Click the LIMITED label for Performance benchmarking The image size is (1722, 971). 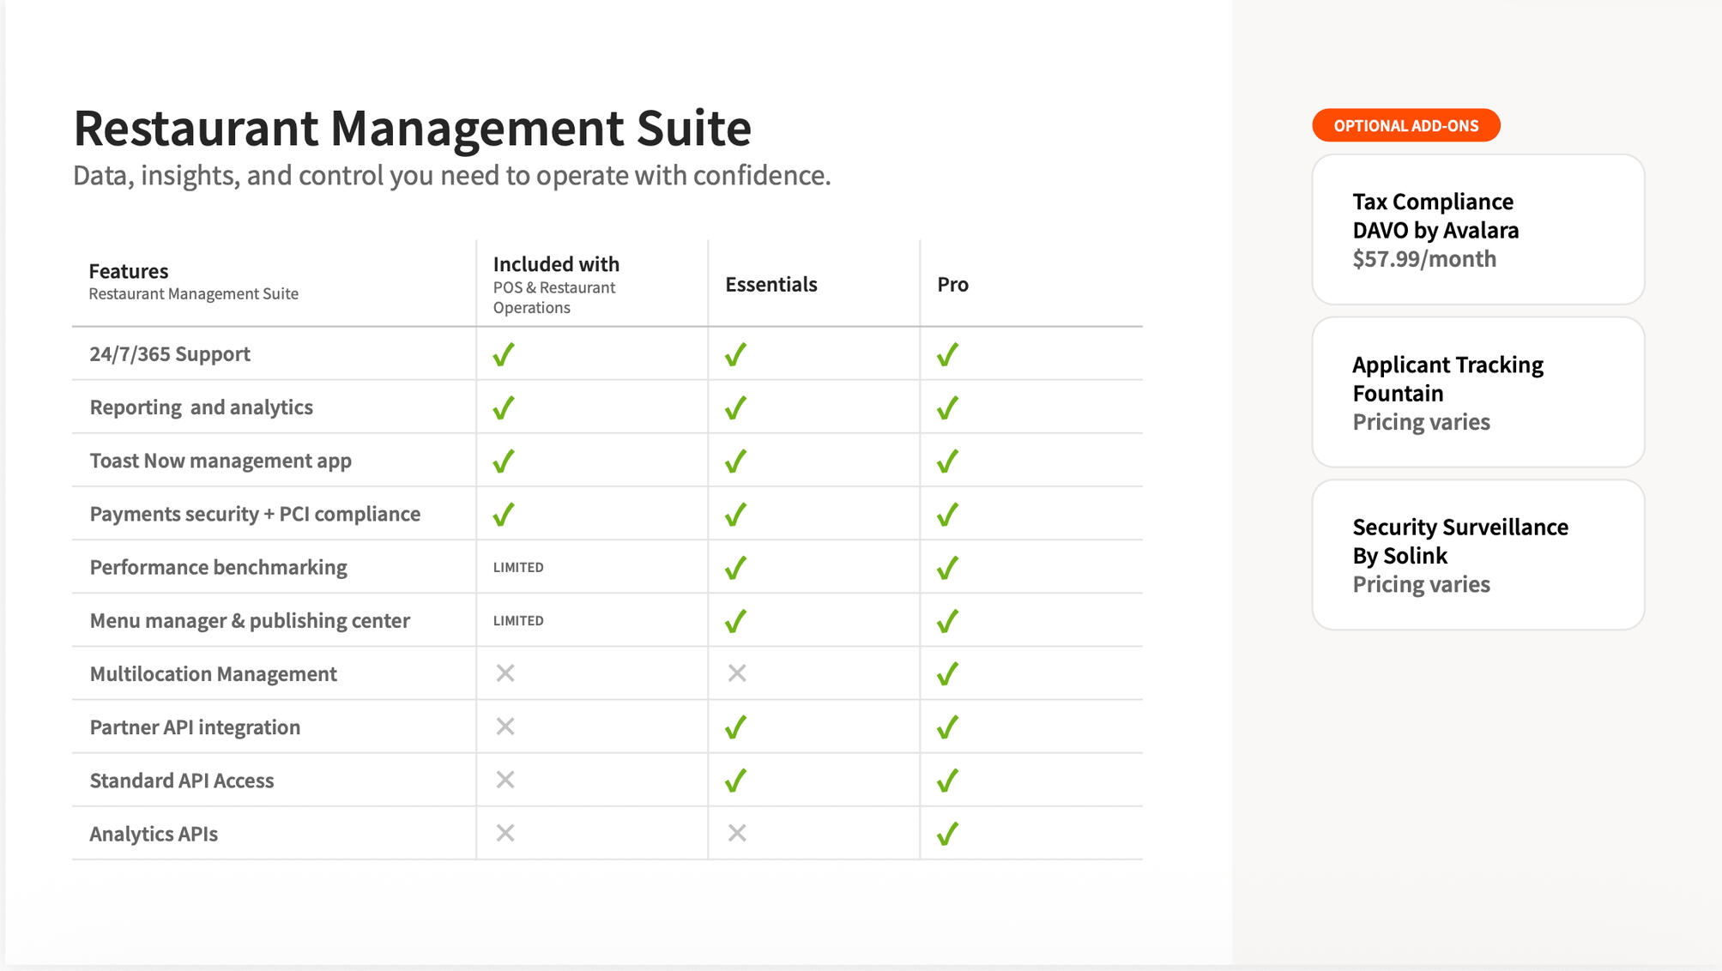pos(518,568)
